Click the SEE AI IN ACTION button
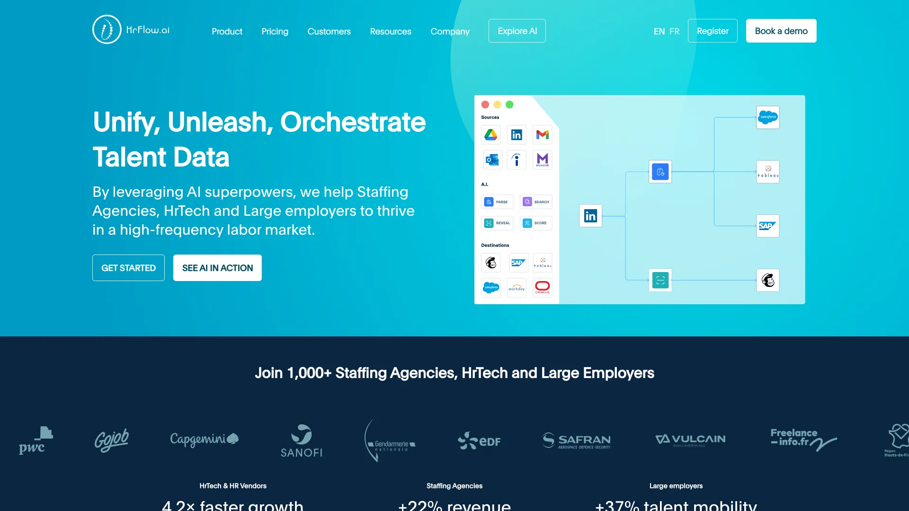The image size is (909, 511). pos(217,268)
